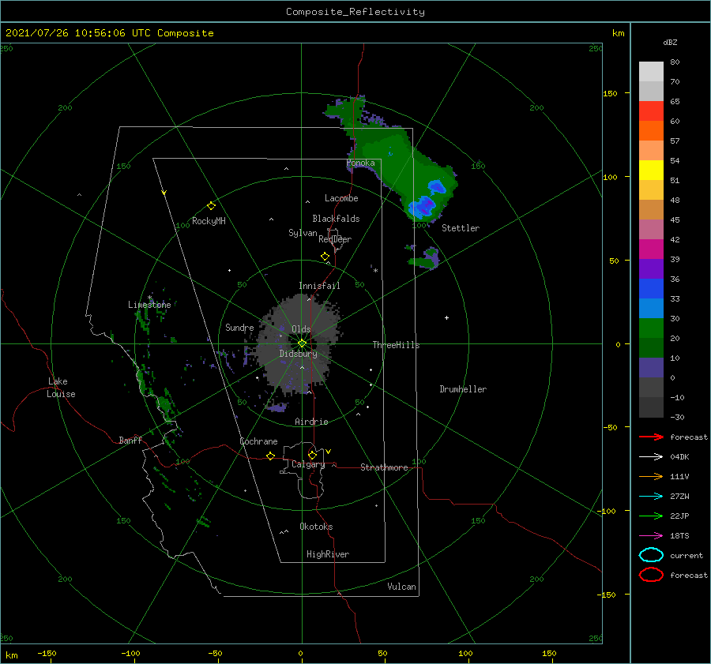Image resolution: width=711 pixels, height=664 pixels.
Task: Click the yellow swatch between 54 and 51 dBZ
Action: point(651,171)
